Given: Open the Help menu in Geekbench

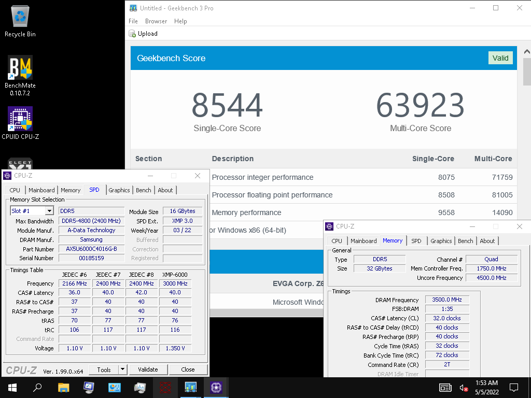Looking at the screenshot, I should click(x=180, y=21).
